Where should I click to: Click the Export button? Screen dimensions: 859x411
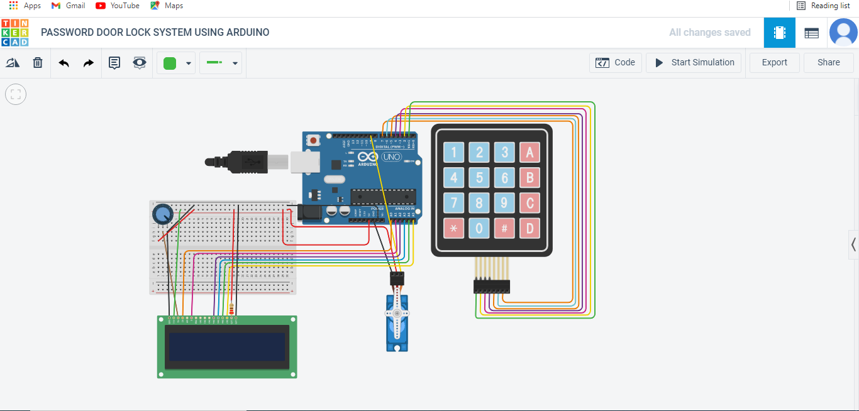pos(775,62)
